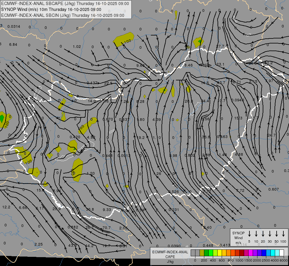The width and height of the screenshot is (289, 266).
Task: Click the map value 34.4
Action: click(x=205, y=101)
